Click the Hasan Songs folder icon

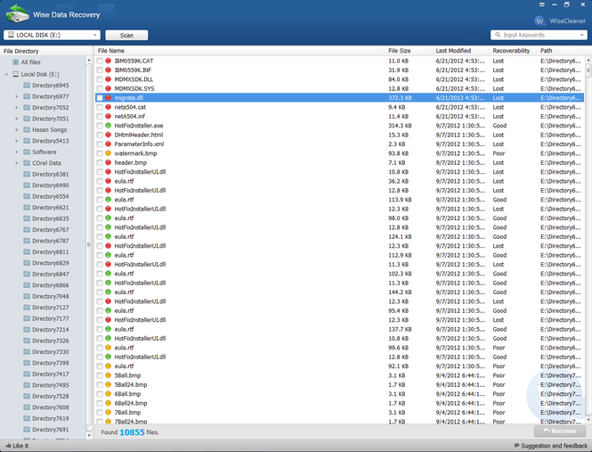[x=27, y=129]
